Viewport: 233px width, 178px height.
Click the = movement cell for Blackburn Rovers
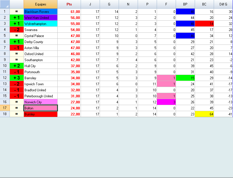click(17, 11)
